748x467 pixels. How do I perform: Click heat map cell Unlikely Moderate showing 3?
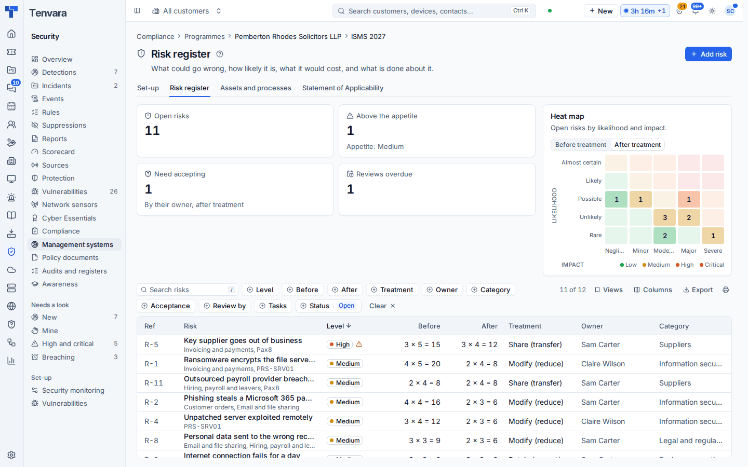(x=665, y=217)
